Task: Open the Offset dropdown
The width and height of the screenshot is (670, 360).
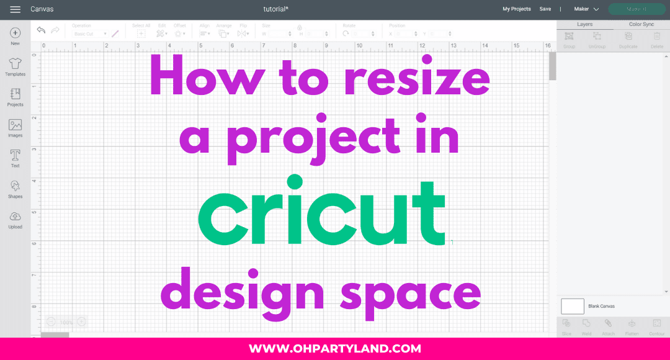Action: 180,34
